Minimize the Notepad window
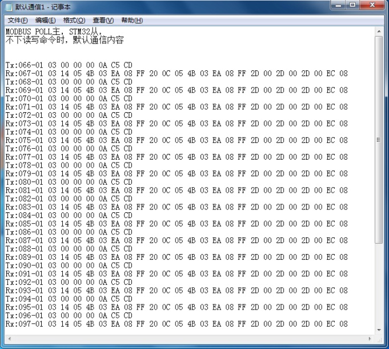 338,5
